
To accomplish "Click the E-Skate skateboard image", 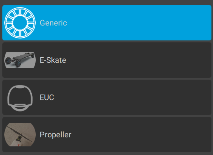I will tap(20, 60).
